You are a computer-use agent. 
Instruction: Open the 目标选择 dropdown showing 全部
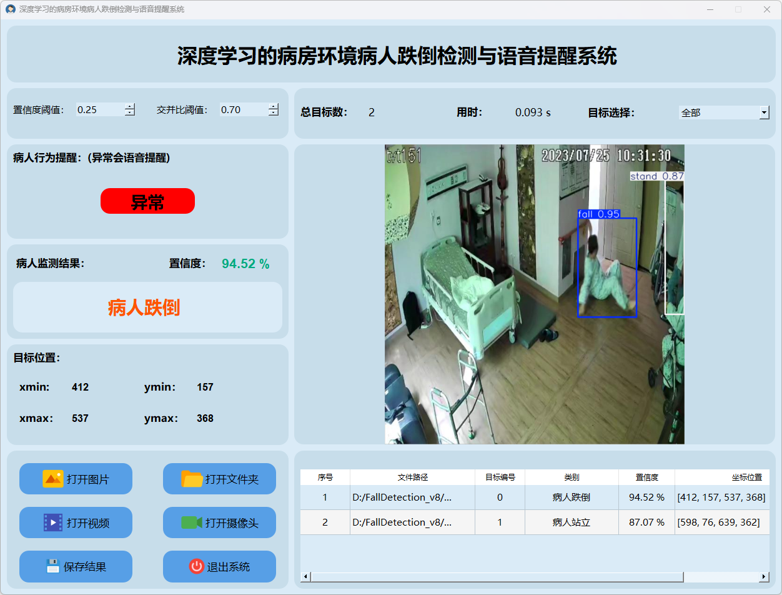click(x=724, y=112)
